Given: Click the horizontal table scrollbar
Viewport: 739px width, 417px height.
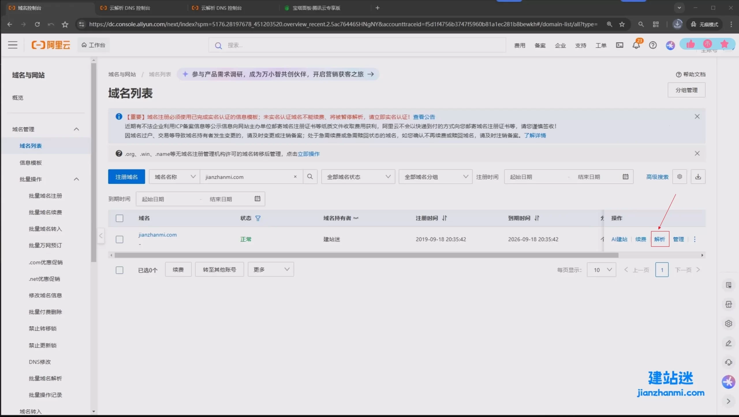Looking at the screenshot, I should click(366, 255).
